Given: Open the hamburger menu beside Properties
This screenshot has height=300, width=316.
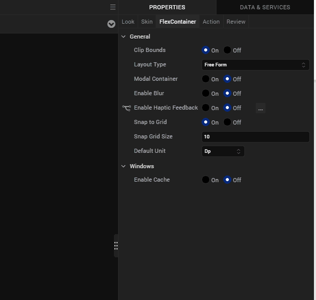Looking at the screenshot, I should (x=112, y=7).
